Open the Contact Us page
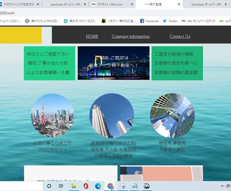Screen dimensions: 231x191 180,36
